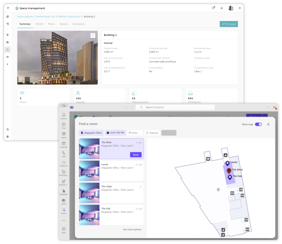
Task: Open the Mappedin Office building filter
Action: tap(91, 133)
